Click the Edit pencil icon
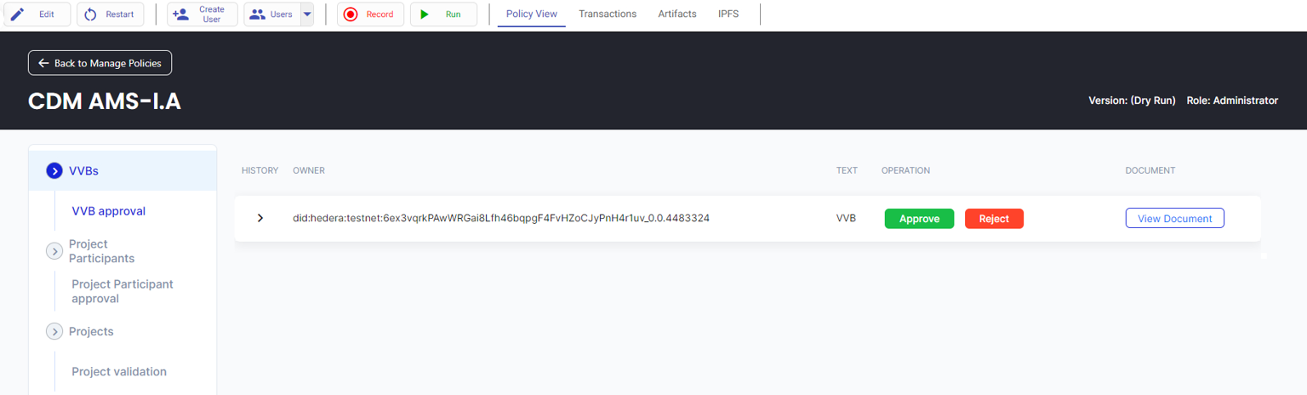 coord(17,14)
